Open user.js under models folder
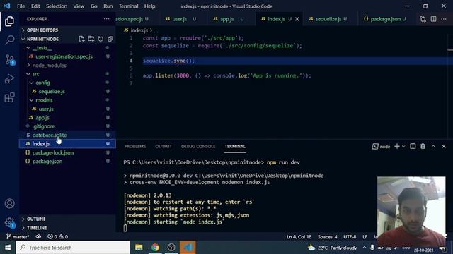453x254 pixels. pyautogui.click(x=46, y=109)
